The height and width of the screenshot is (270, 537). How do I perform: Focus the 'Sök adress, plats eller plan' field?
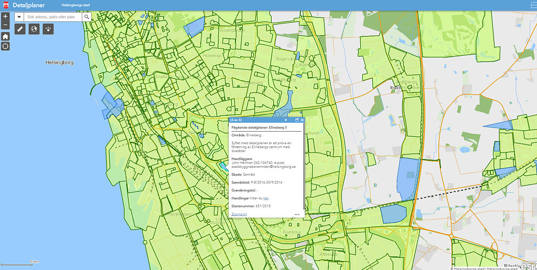tap(53, 17)
